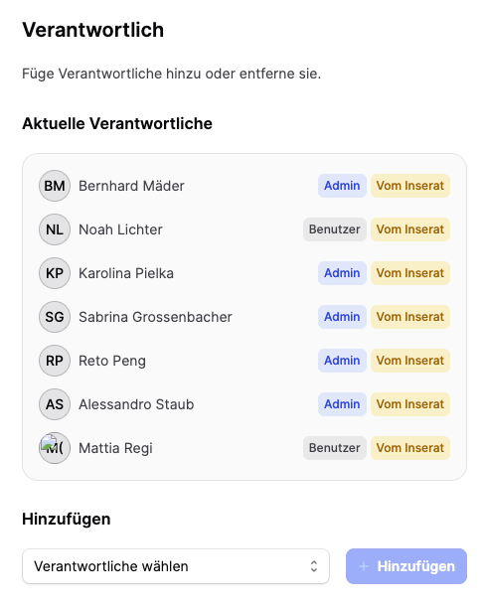Click the Benutzer badge next to Noah Lichter
The width and height of the screenshot is (486, 606).
[335, 229]
